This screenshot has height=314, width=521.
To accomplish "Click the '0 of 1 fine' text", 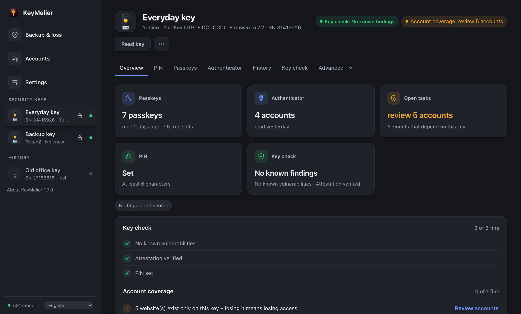I will 487,292.
